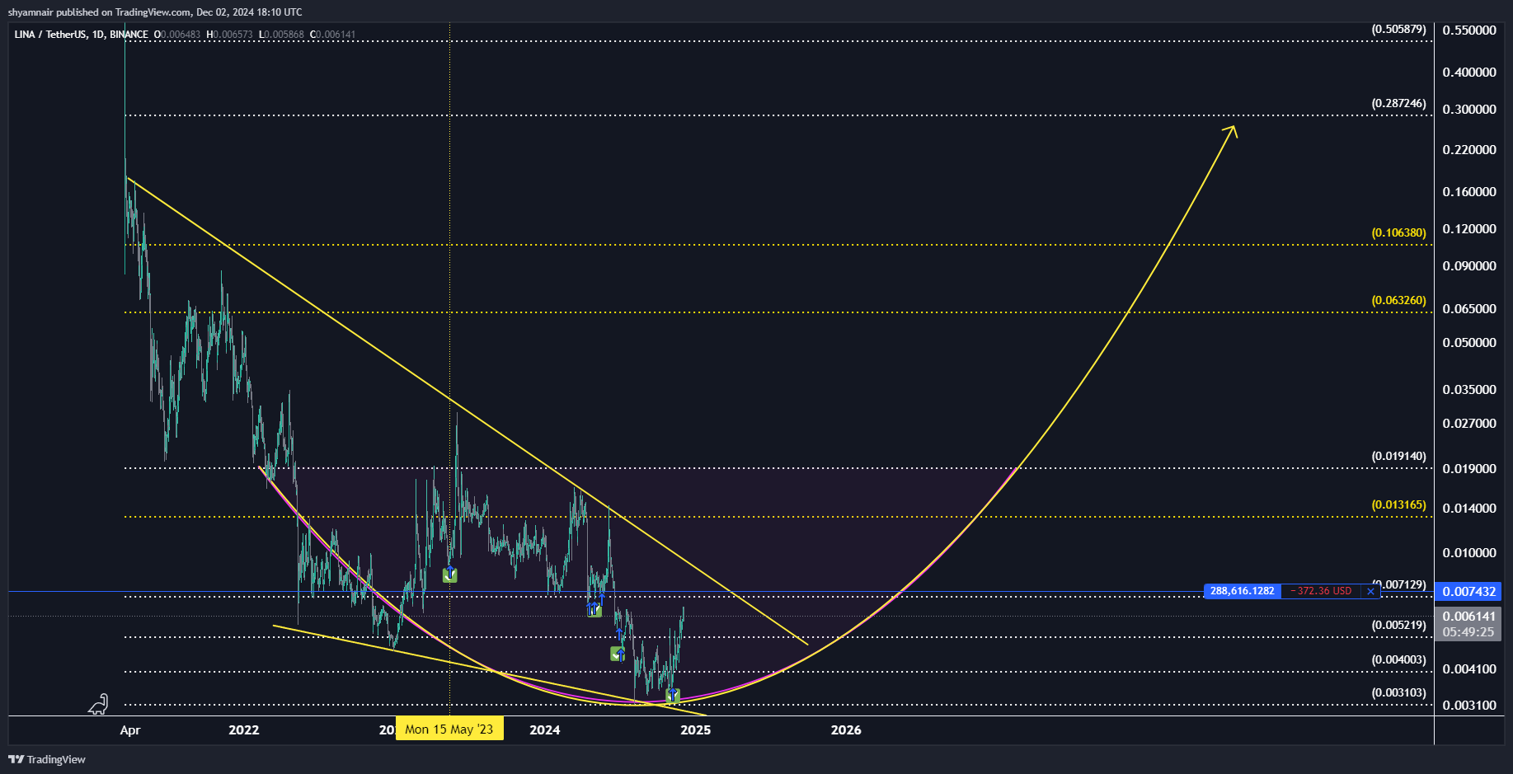
Task: Click the close value 0.006141 in header
Action: click(x=336, y=35)
